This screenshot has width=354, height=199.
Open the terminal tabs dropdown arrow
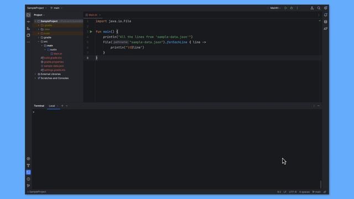(x=67, y=106)
